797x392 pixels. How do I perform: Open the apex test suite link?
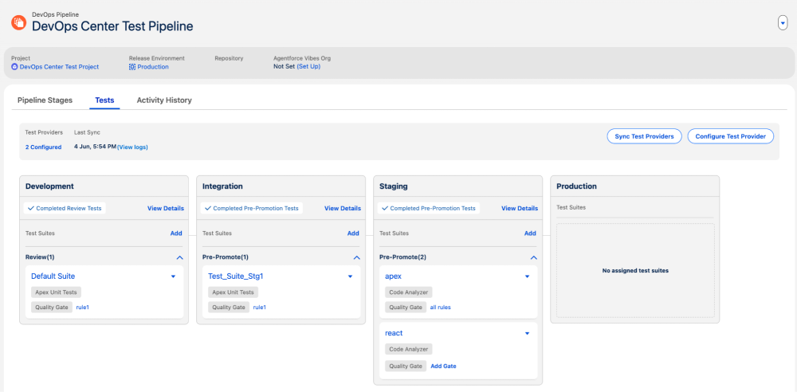[x=394, y=276]
